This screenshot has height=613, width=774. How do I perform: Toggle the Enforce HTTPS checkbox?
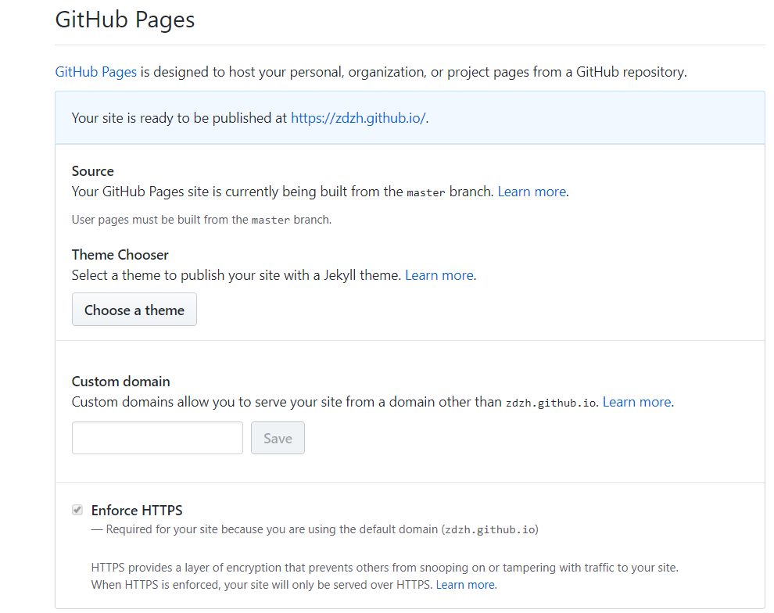77,510
